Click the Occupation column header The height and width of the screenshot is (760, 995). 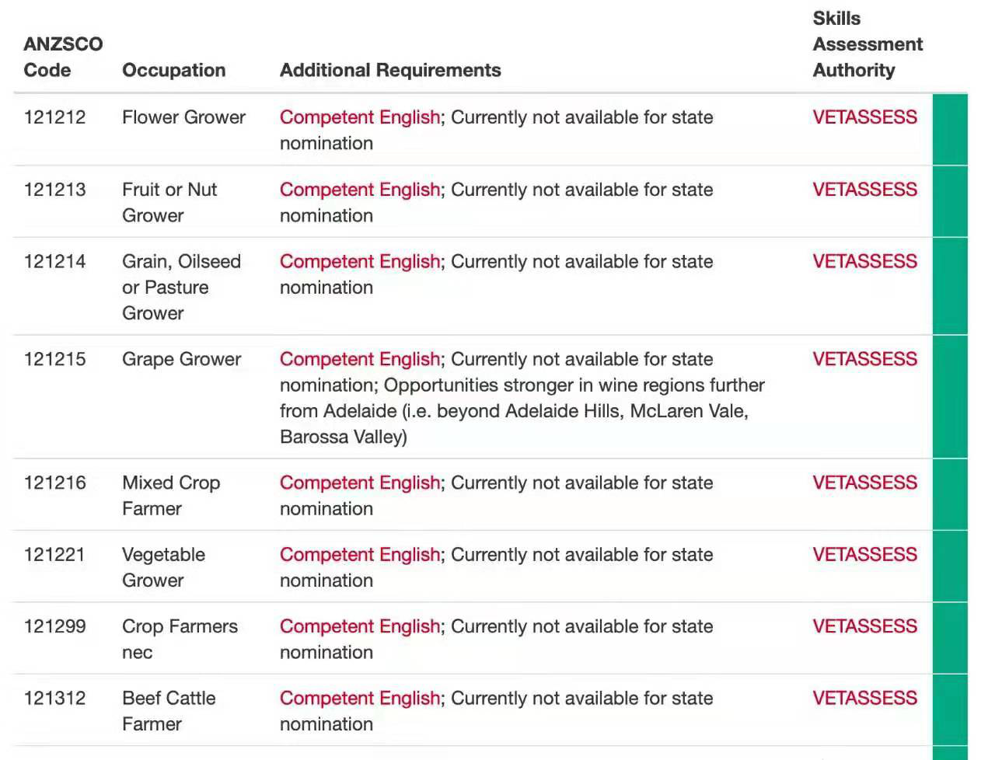click(x=173, y=70)
